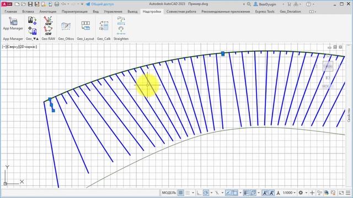Click the МОДЕЛЬ model space button
Image resolution: width=353 pixels, height=198 pixels.
(169, 193)
